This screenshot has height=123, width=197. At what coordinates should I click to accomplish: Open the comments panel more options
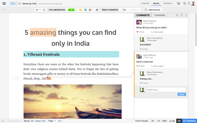pyautogui.click(x=186, y=15)
